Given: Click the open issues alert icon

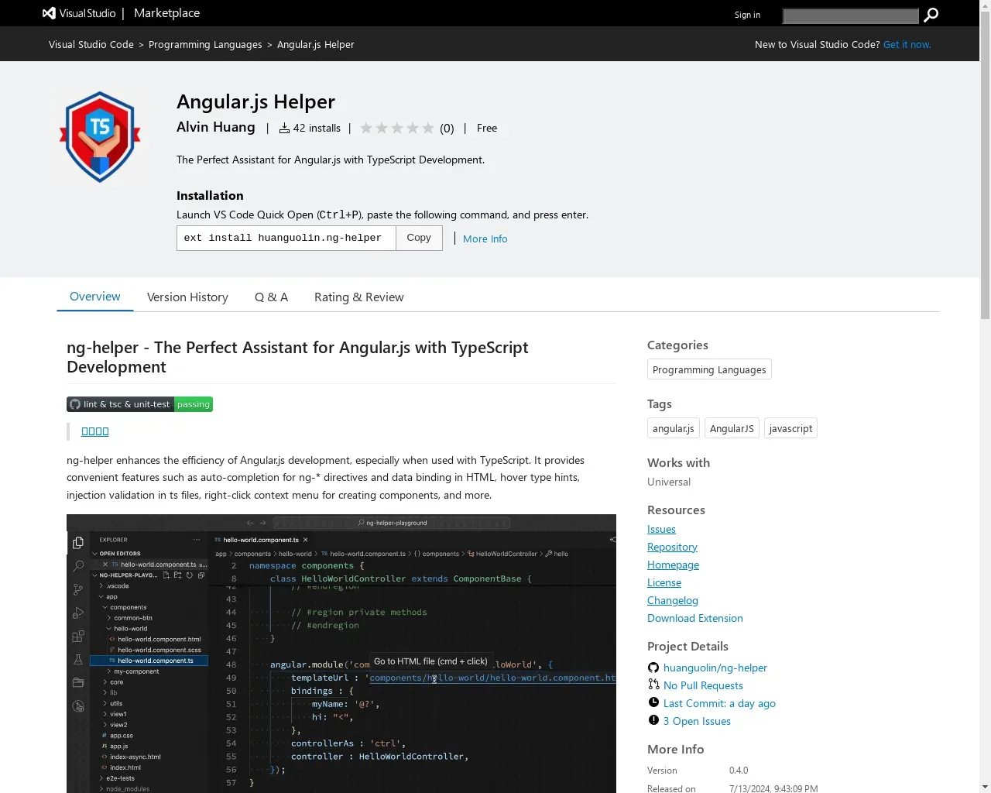Looking at the screenshot, I should pos(653,720).
